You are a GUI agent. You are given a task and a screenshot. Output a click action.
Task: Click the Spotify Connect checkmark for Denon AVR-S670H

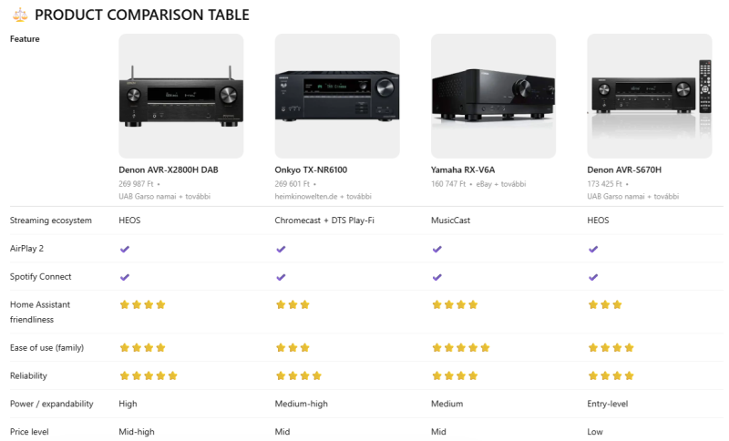click(593, 277)
